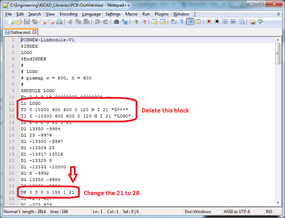Screen dimensions: 285x218
Task: Run macro multiple times icon
Action: 233,21
